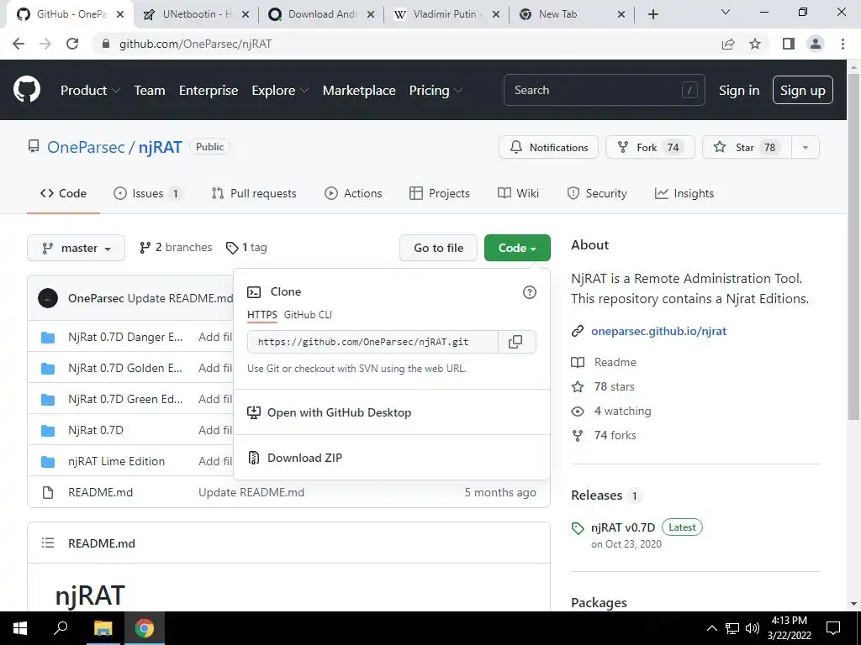Expand the Pricing menu

coord(436,91)
